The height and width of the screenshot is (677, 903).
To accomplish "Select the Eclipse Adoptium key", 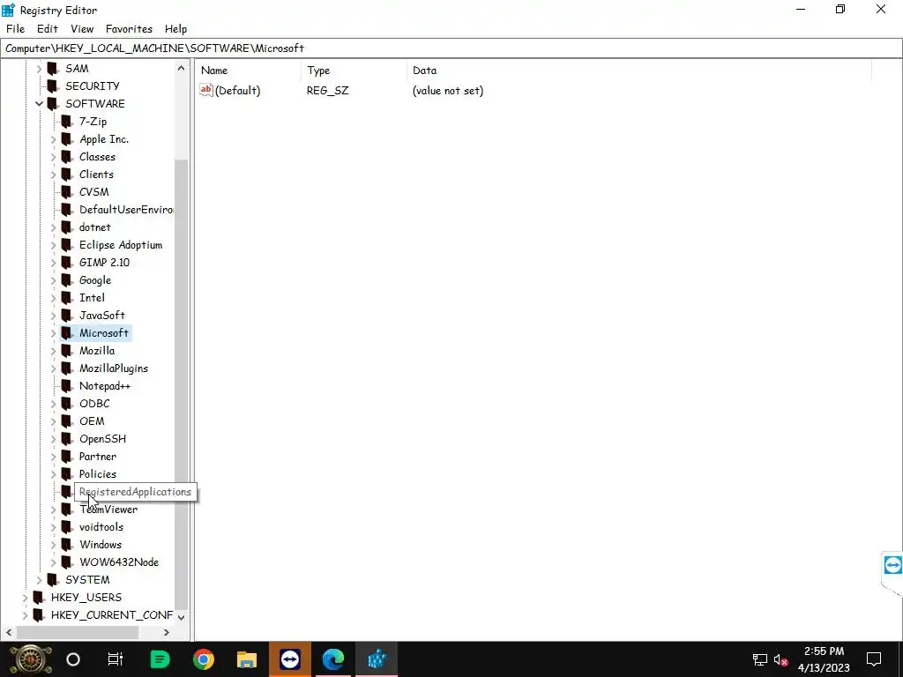I will pyautogui.click(x=121, y=245).
